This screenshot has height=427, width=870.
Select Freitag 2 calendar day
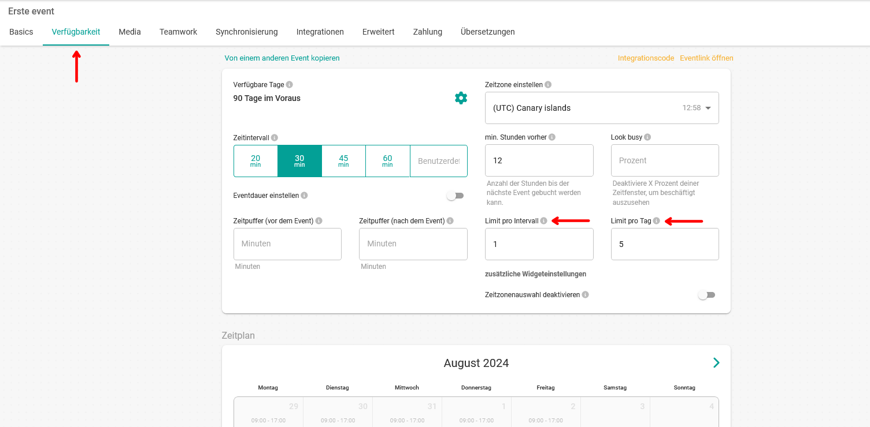tap(546, 412)
